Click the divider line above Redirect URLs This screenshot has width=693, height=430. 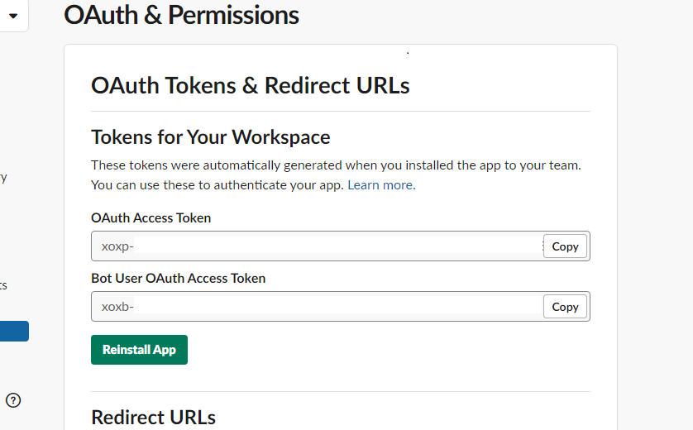coord(341,391)
